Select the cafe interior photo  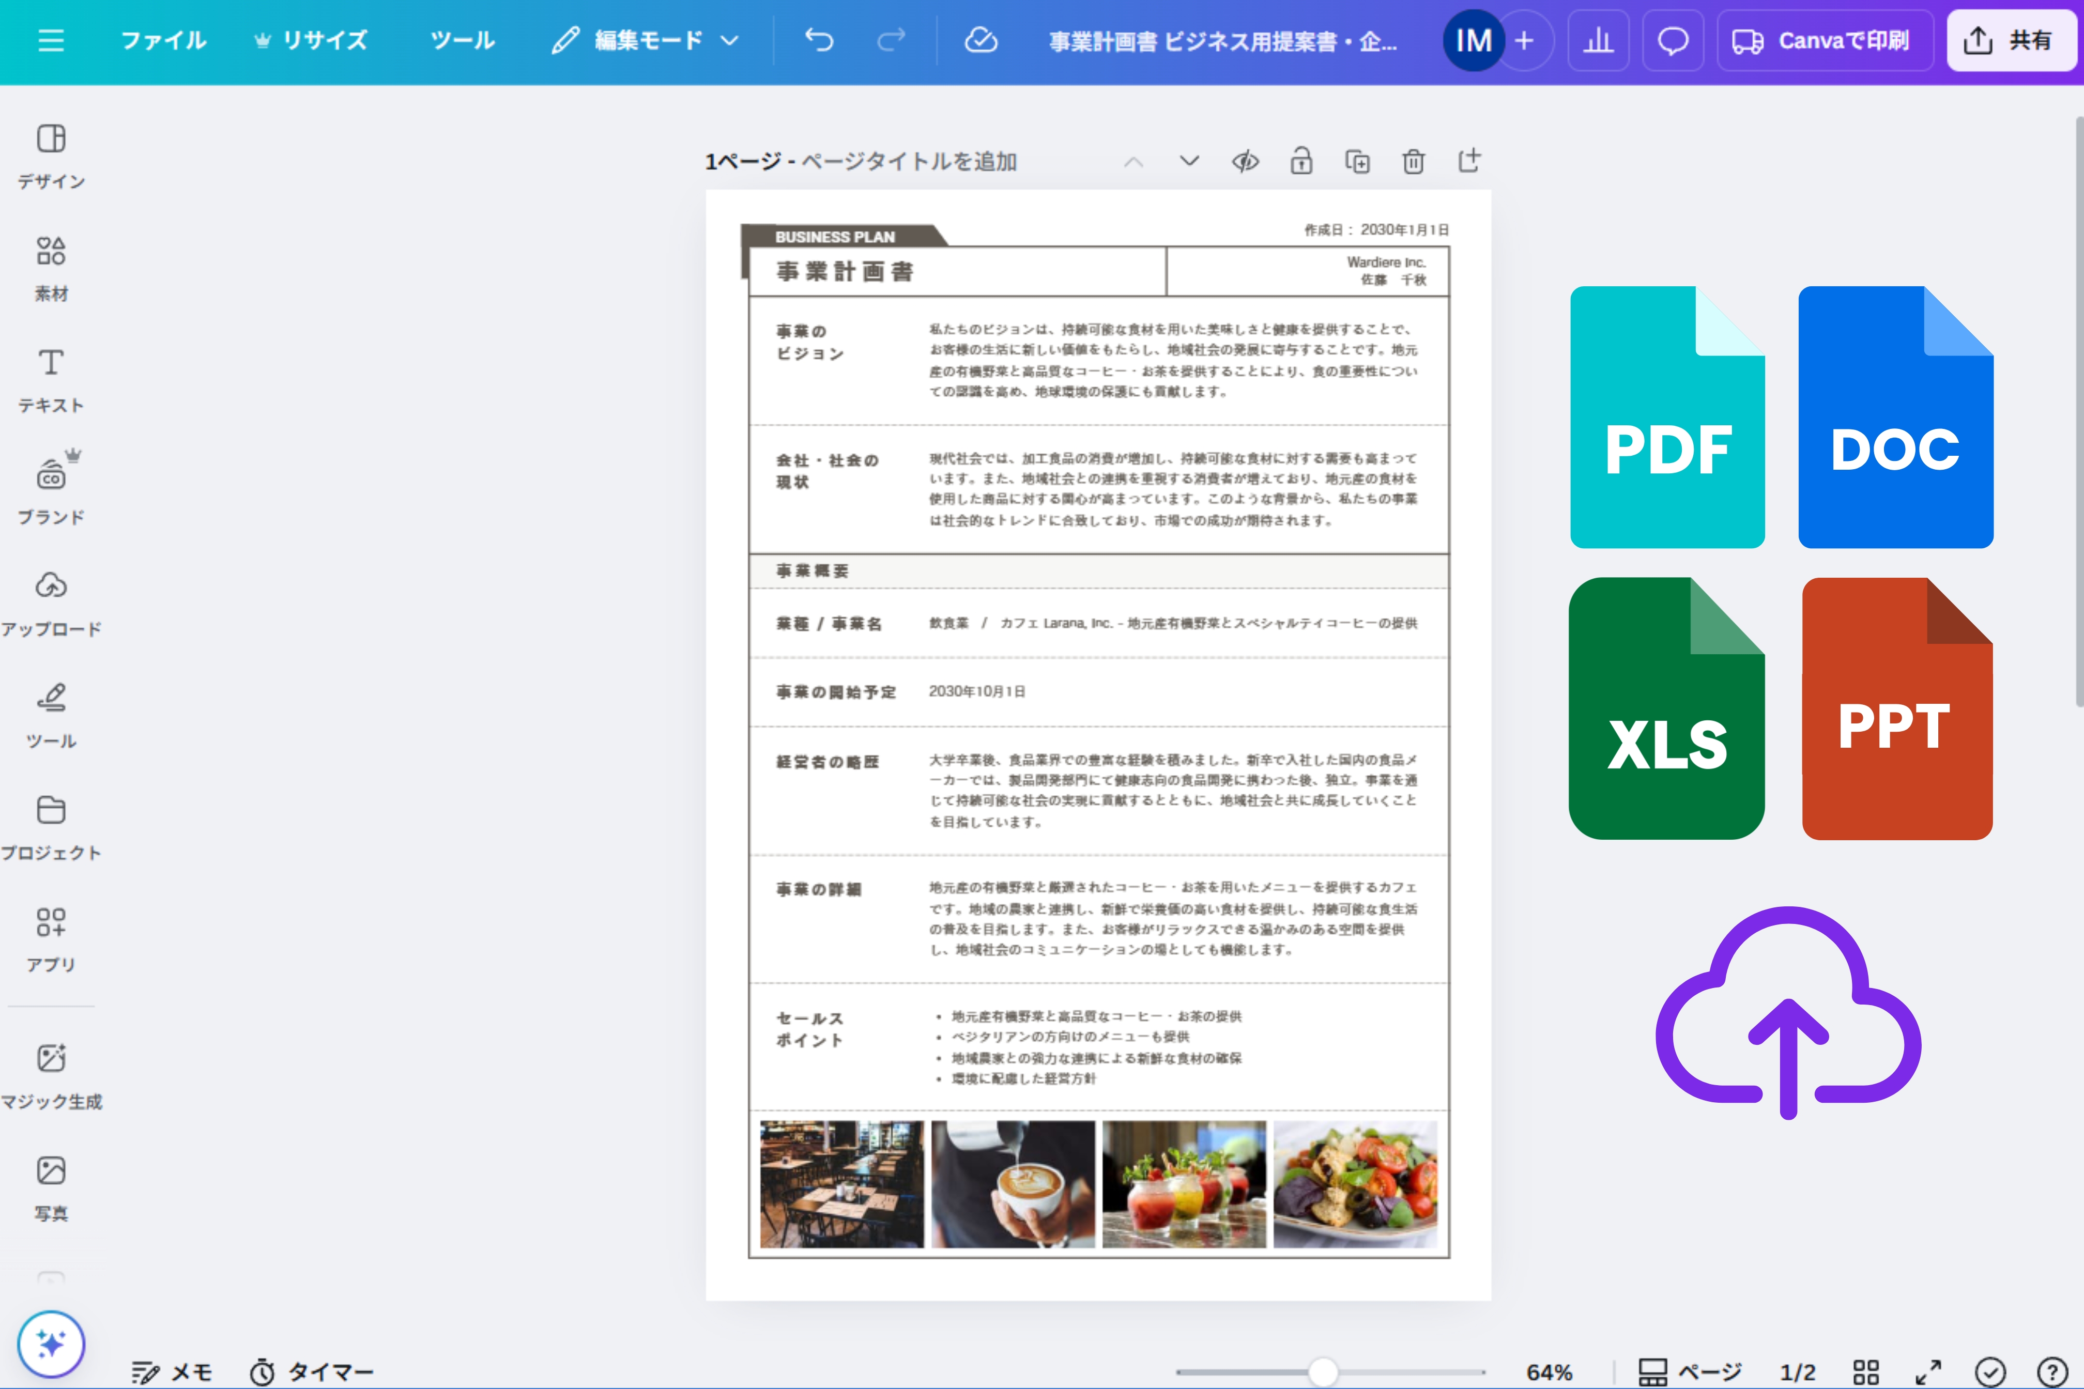coord(842,1183)
